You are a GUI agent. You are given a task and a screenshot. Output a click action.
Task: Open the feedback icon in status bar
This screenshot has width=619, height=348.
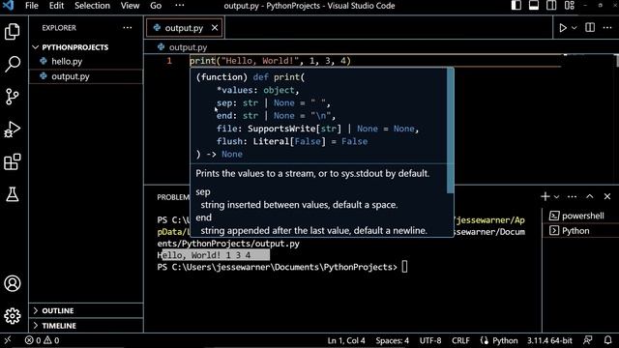[588, 340]
